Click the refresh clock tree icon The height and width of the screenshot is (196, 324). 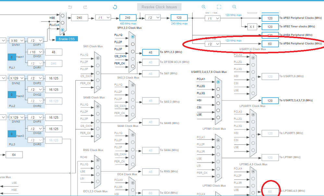(x=115, y=7)
